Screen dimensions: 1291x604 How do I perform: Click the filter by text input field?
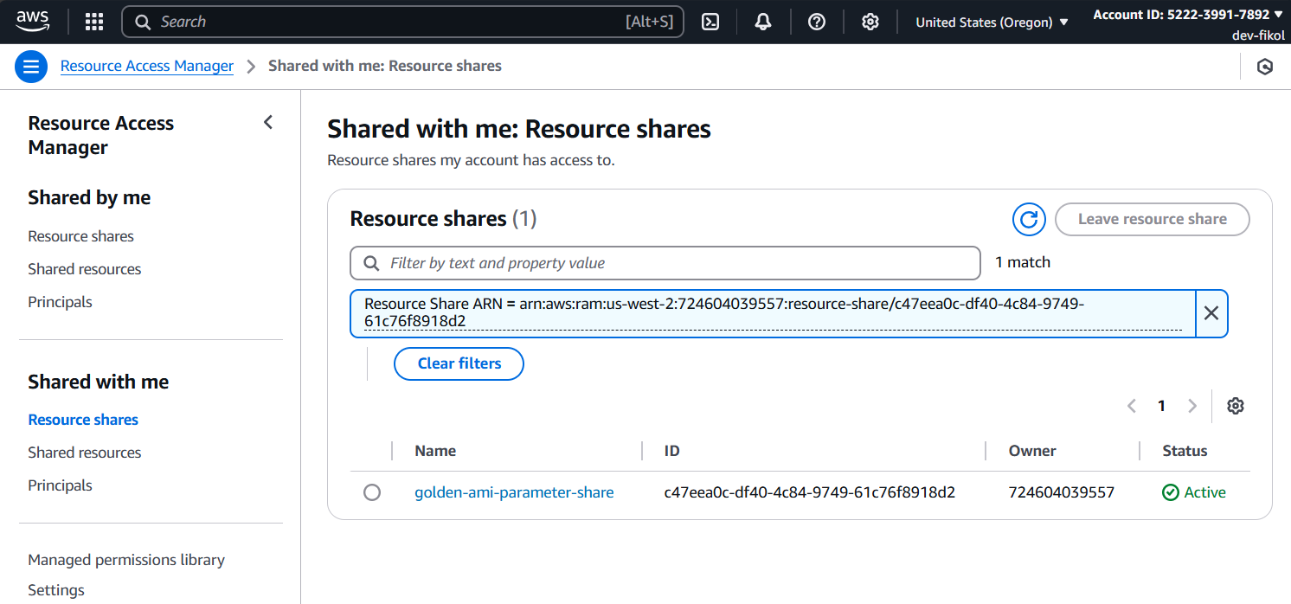point(665,263)
